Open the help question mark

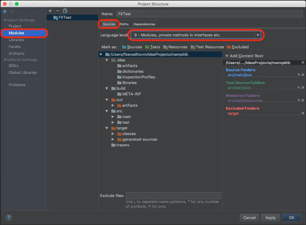pyautogui.click(x=9, y=218)
